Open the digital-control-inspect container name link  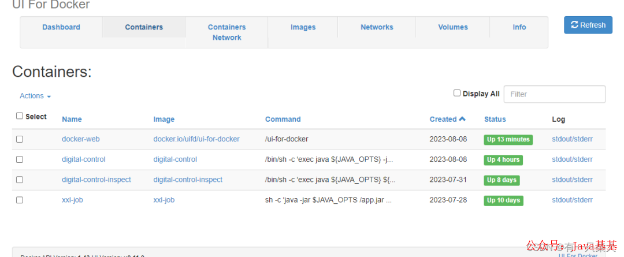click(96, 180)
